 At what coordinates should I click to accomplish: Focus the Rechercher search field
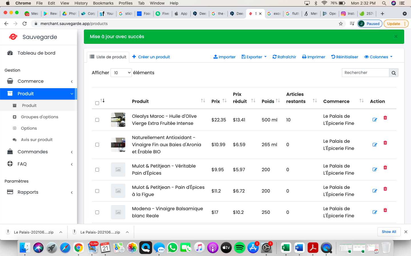pos(365,73)
